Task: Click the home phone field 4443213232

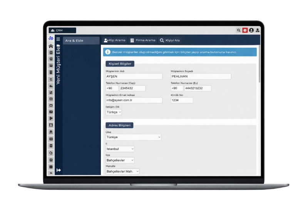Action: (x=198, y=88)
